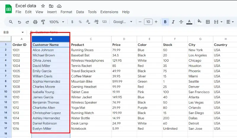Expand the name box dropdown arrow

click(x=23, y=32)
